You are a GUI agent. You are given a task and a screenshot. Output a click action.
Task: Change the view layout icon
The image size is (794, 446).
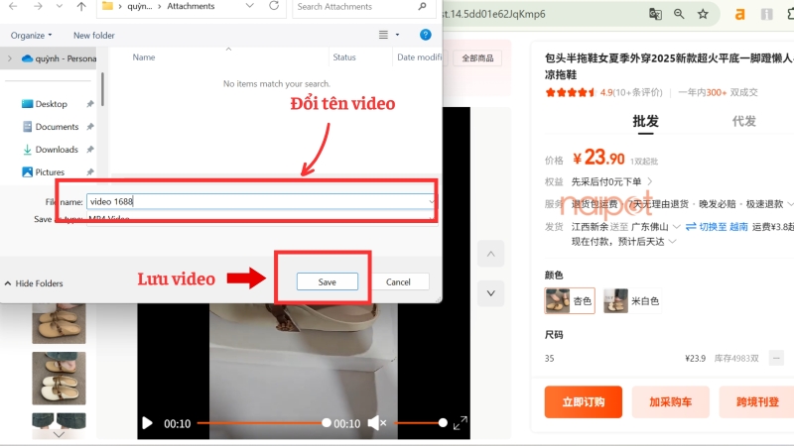383,35
